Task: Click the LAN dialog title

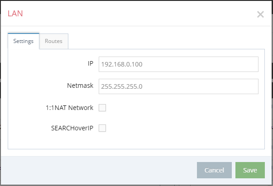Action: tap(15, 14)
